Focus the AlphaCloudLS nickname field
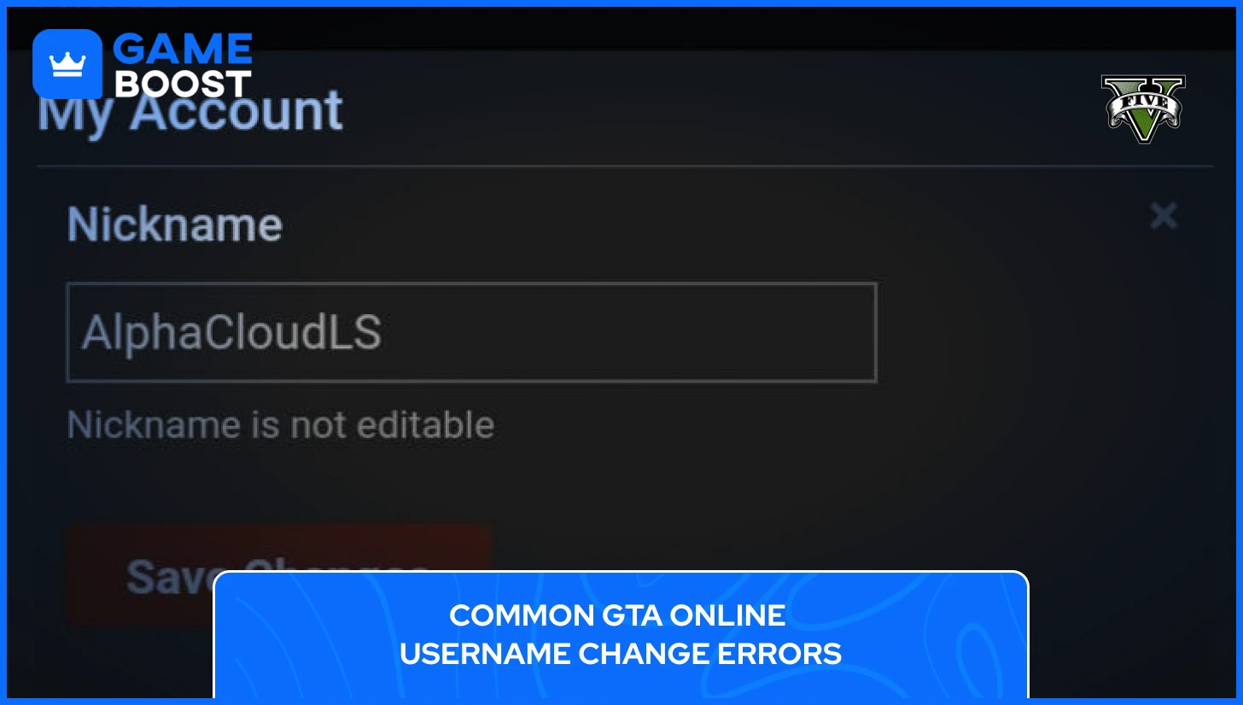 tap(471, 332)
